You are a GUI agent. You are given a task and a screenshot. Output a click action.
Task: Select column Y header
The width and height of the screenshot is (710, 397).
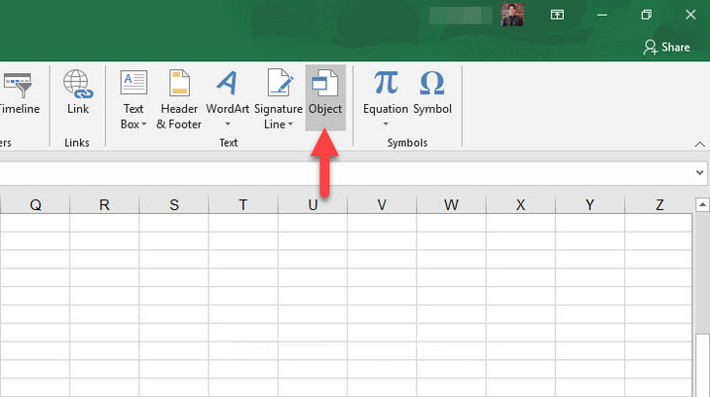[590, 205]
